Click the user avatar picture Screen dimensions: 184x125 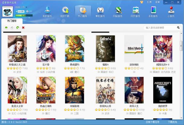tap(8, 12)
